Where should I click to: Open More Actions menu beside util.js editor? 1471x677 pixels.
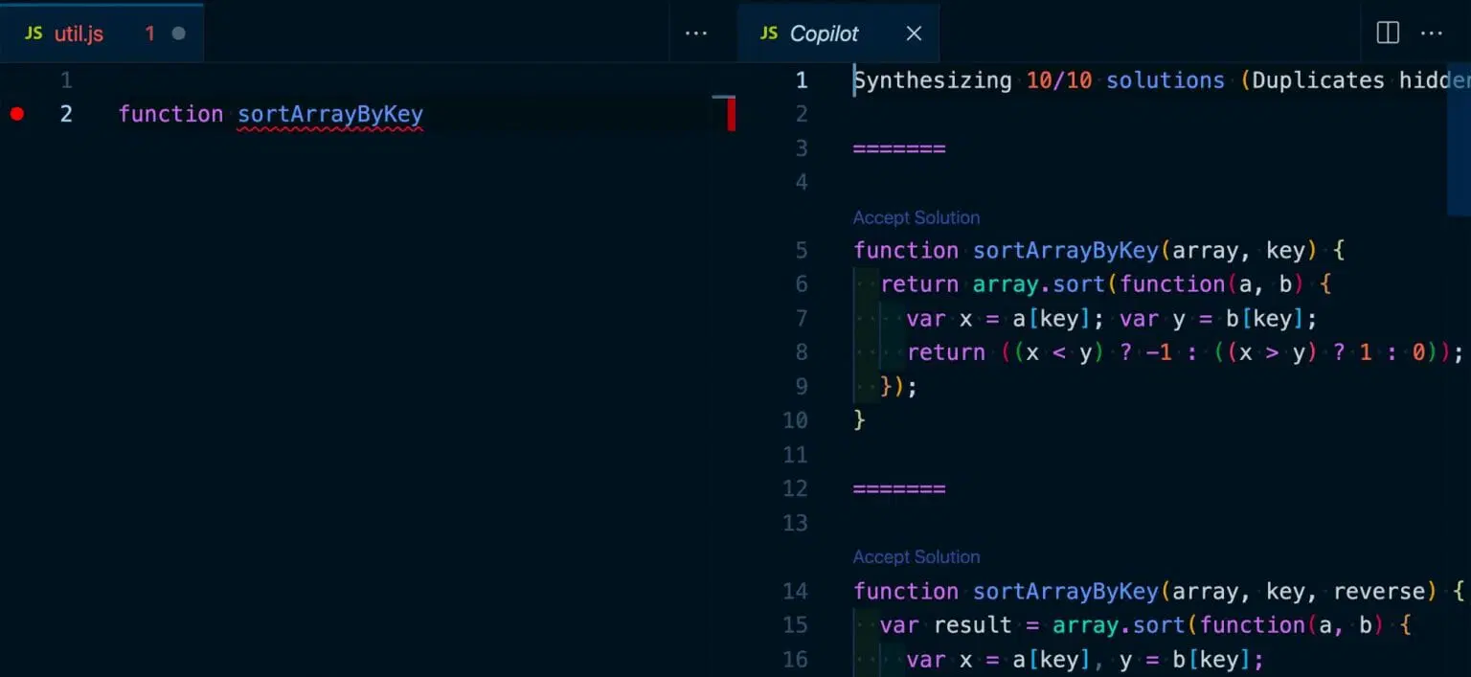(696, 34)
